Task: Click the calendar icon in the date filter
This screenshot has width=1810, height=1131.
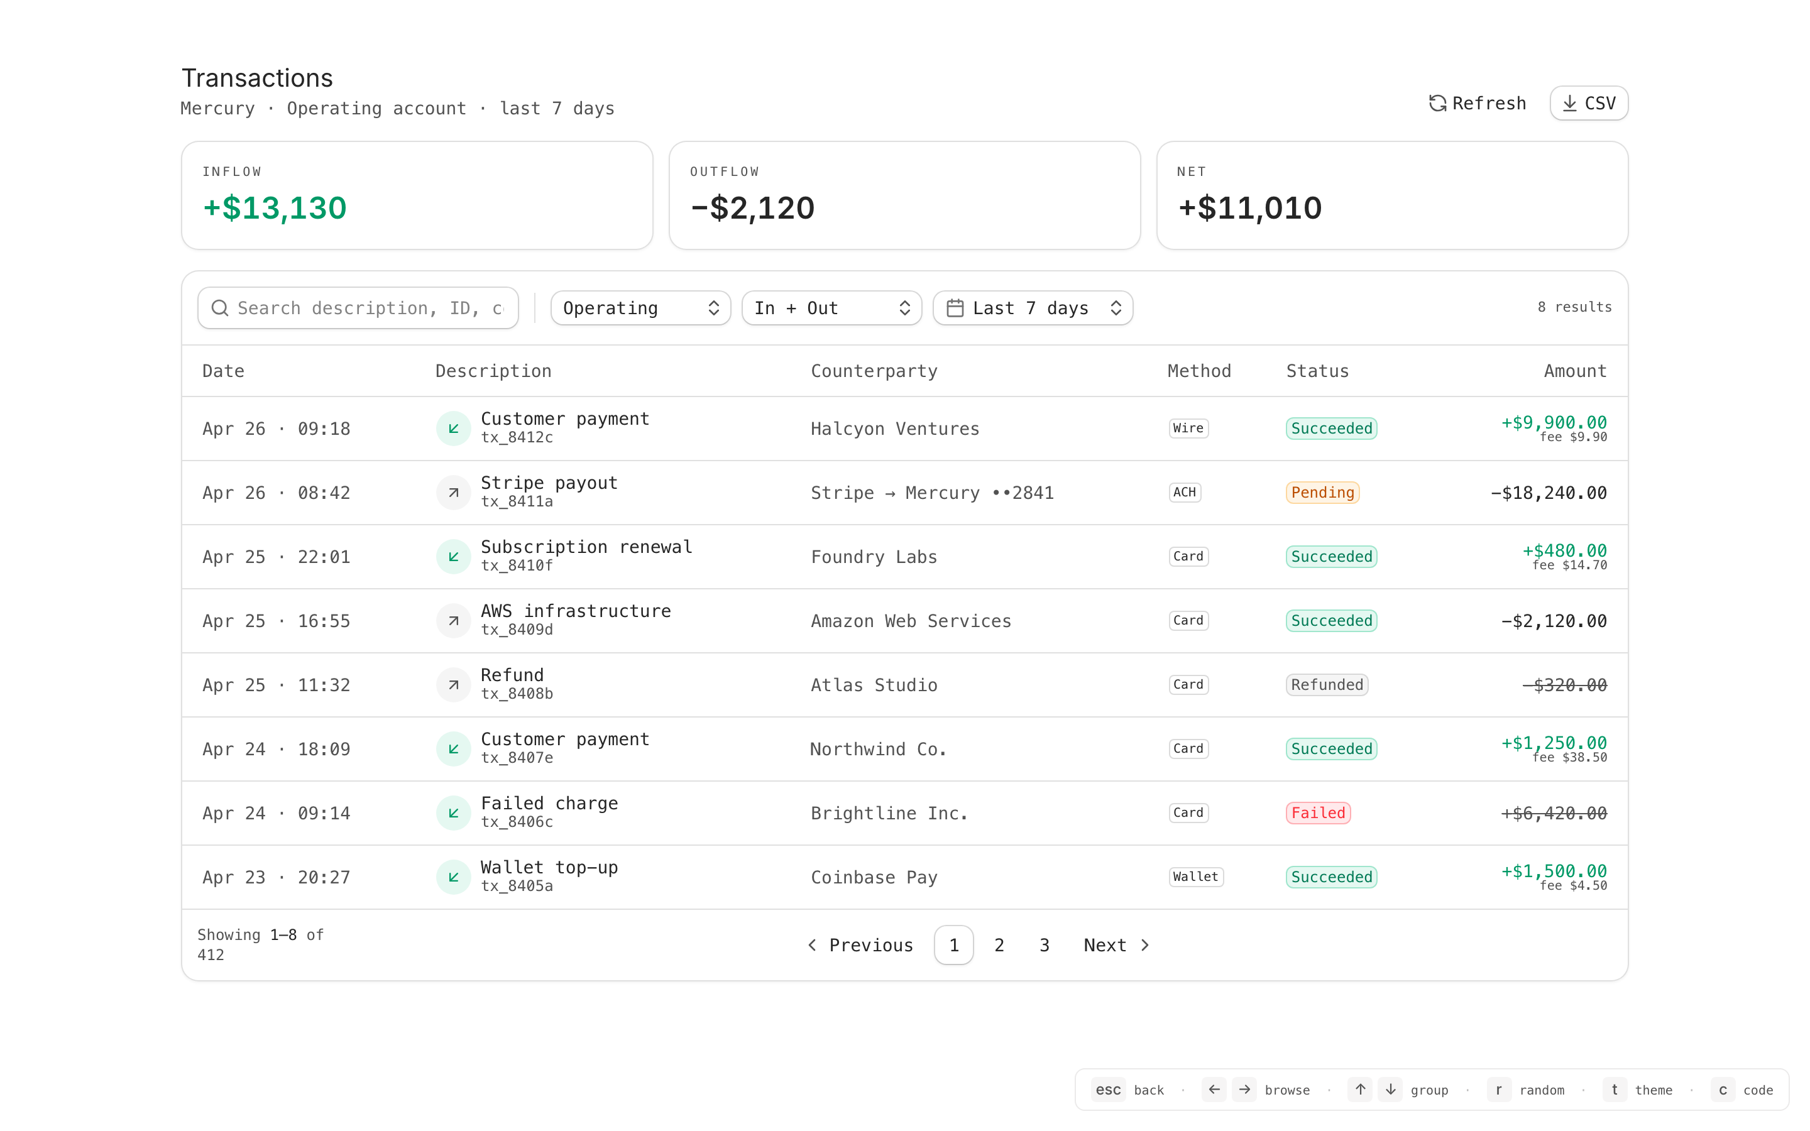Action: 955,308
